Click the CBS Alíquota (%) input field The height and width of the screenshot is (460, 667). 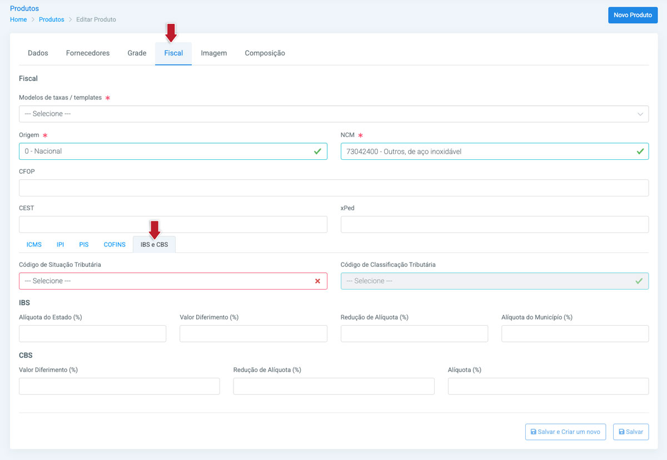pos(548,386)
